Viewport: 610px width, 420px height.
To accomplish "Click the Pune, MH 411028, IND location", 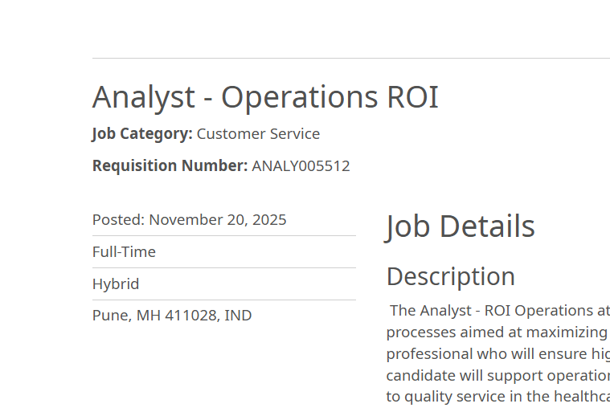I will pyautogui.click(x=172, y=316).
